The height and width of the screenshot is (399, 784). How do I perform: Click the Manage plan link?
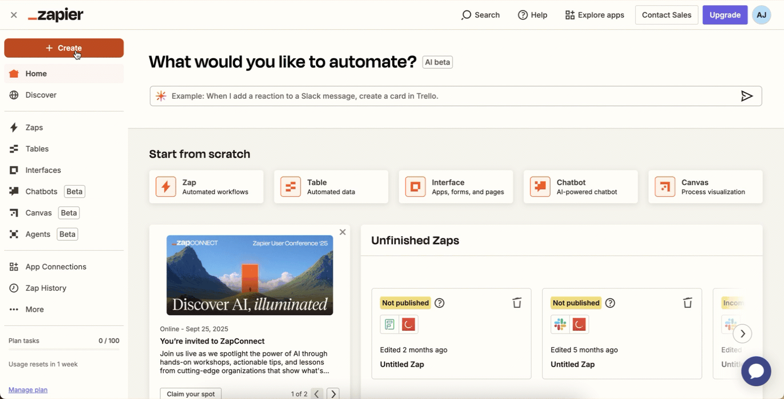point(28,390)
